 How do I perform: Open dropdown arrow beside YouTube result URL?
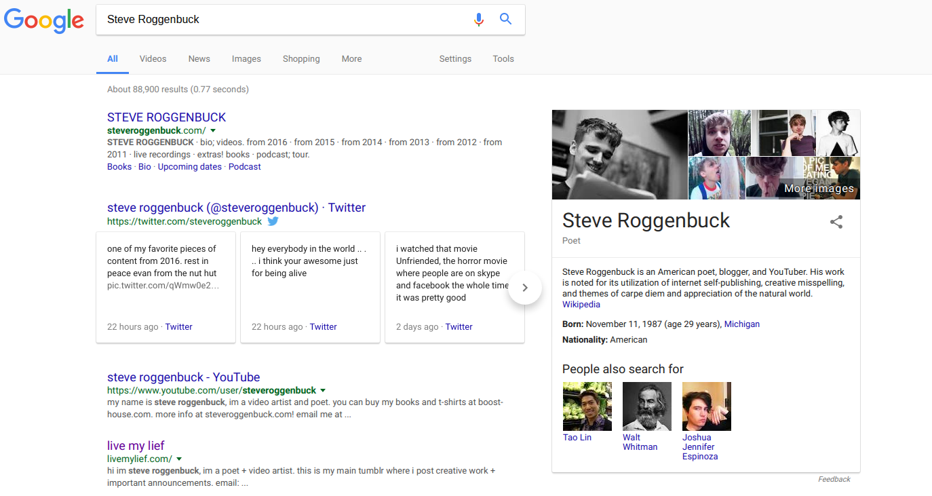pos(323,390)
